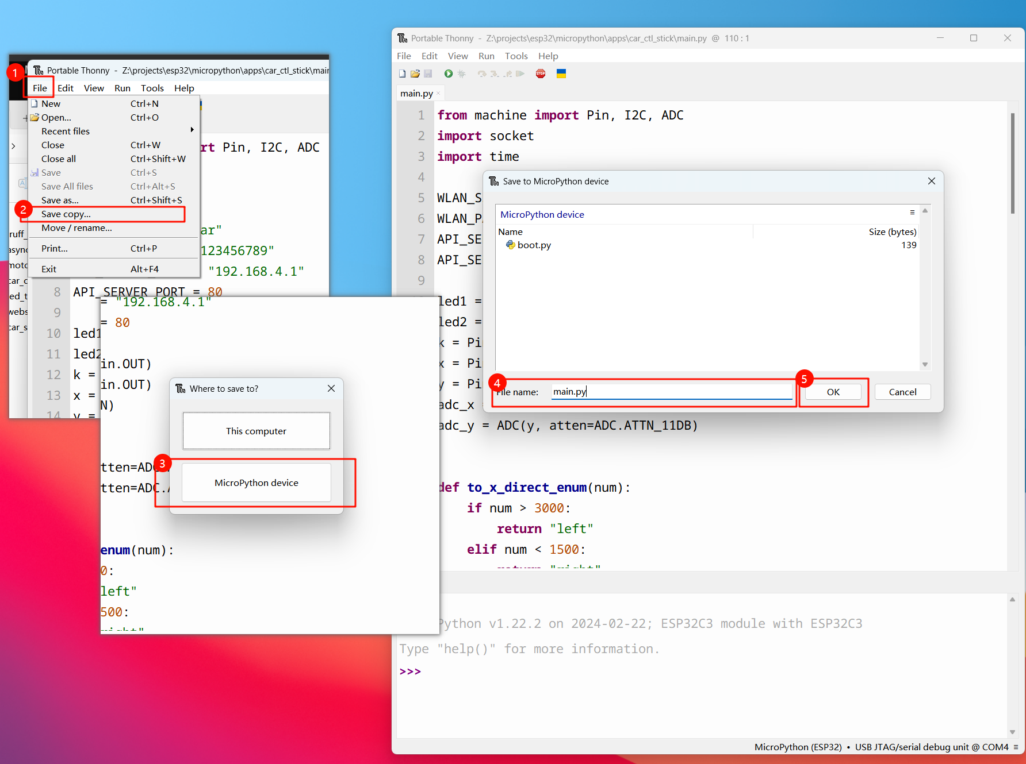Open the Run menu in the right Thonny window
This screenshot has height=764, width=1026.
click(x=487, y=56)
